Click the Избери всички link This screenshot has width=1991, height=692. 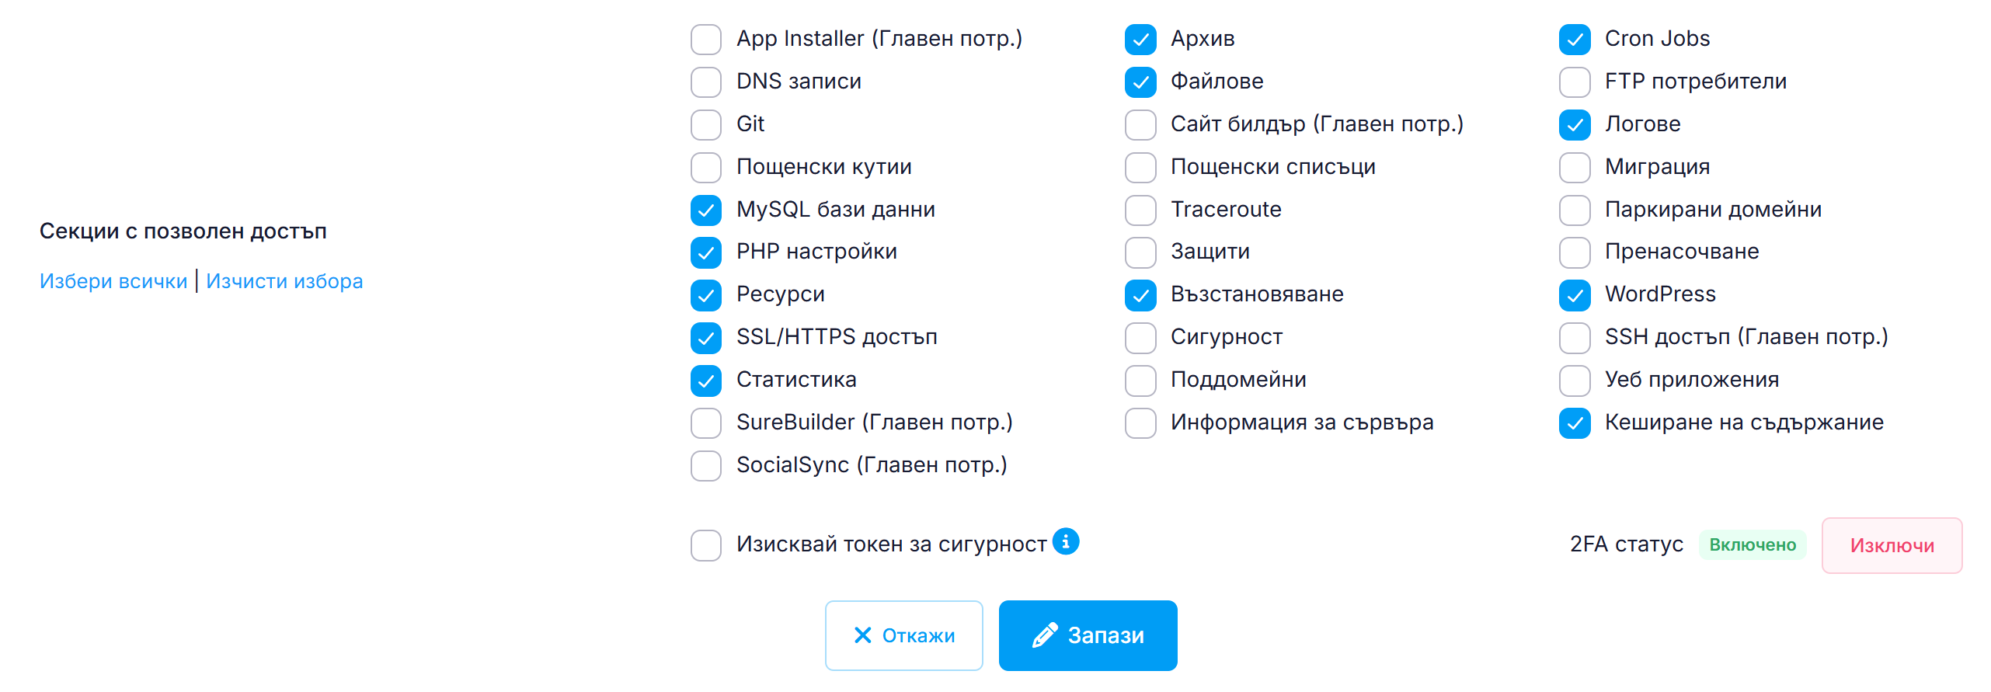pyautogui.click(x=113, y=280)
